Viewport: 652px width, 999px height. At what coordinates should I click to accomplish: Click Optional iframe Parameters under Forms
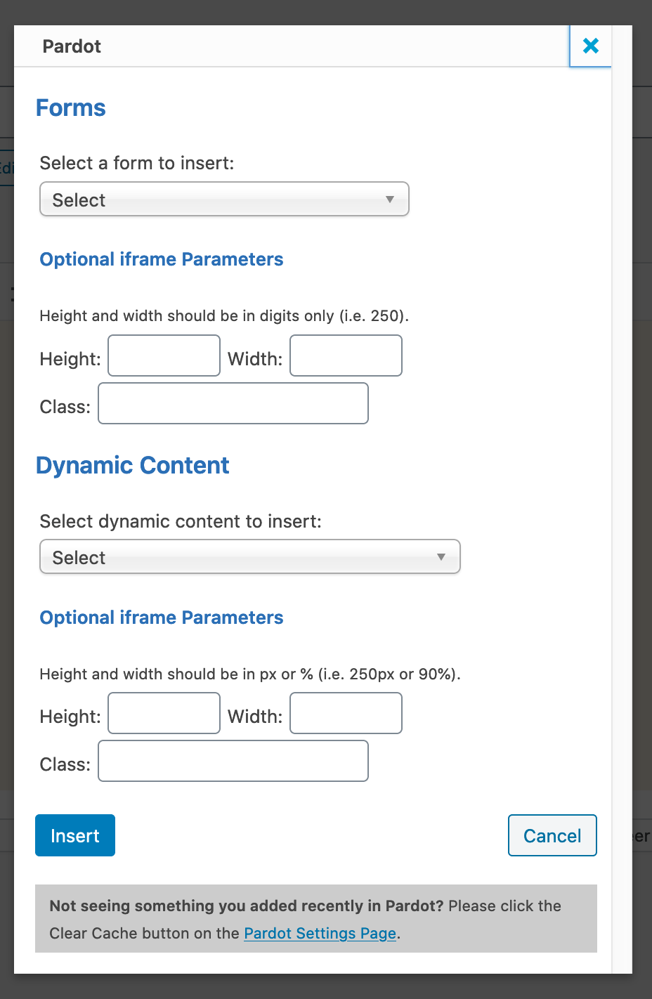click(x=161, y=259)
